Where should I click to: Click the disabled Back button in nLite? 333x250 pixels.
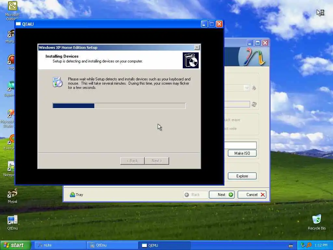(195, 195)
